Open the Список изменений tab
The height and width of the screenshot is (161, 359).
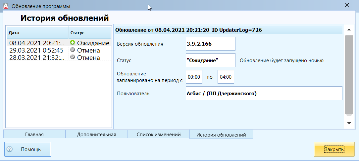(159, 134)
